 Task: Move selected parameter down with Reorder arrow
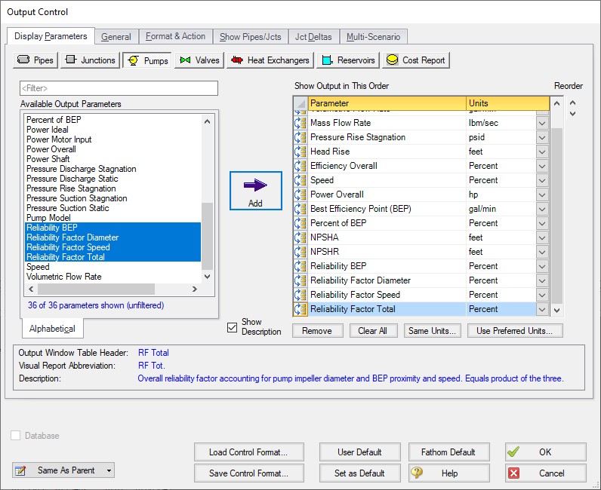[572, 114]
